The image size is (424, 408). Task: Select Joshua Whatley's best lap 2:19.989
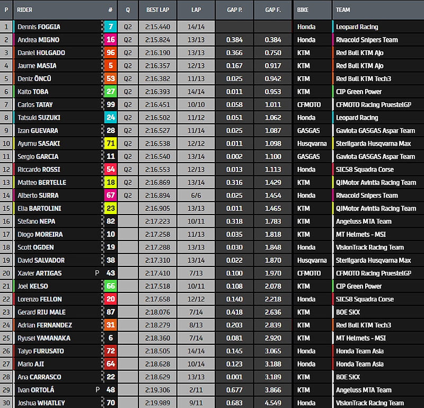pyautogui.click(x=157, y=403)
